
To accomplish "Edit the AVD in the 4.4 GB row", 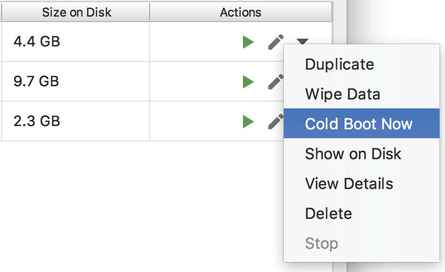I will pos(276,41).
